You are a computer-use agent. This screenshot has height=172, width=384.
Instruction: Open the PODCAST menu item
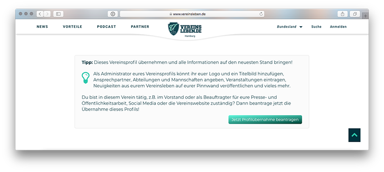point(107,27)
